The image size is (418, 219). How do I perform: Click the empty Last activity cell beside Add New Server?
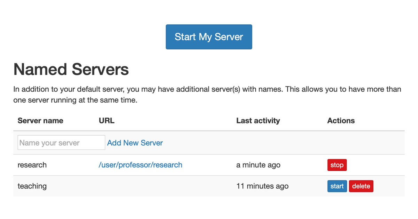coord(278,143)
